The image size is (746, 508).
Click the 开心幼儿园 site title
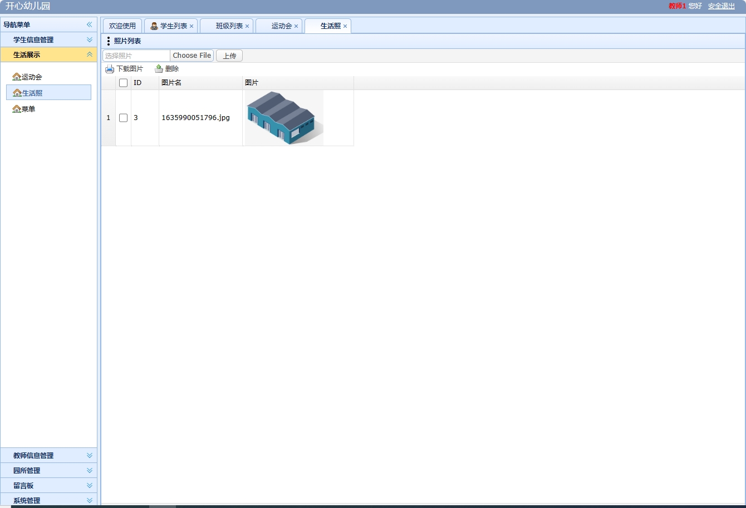(x=28, y=6)
